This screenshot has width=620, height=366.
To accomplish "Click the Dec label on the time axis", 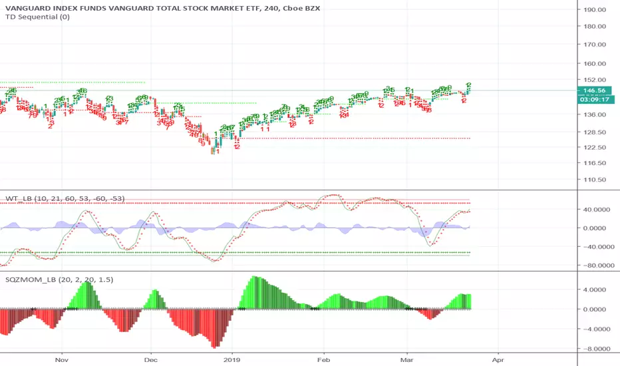I will (x=150, y=359).
